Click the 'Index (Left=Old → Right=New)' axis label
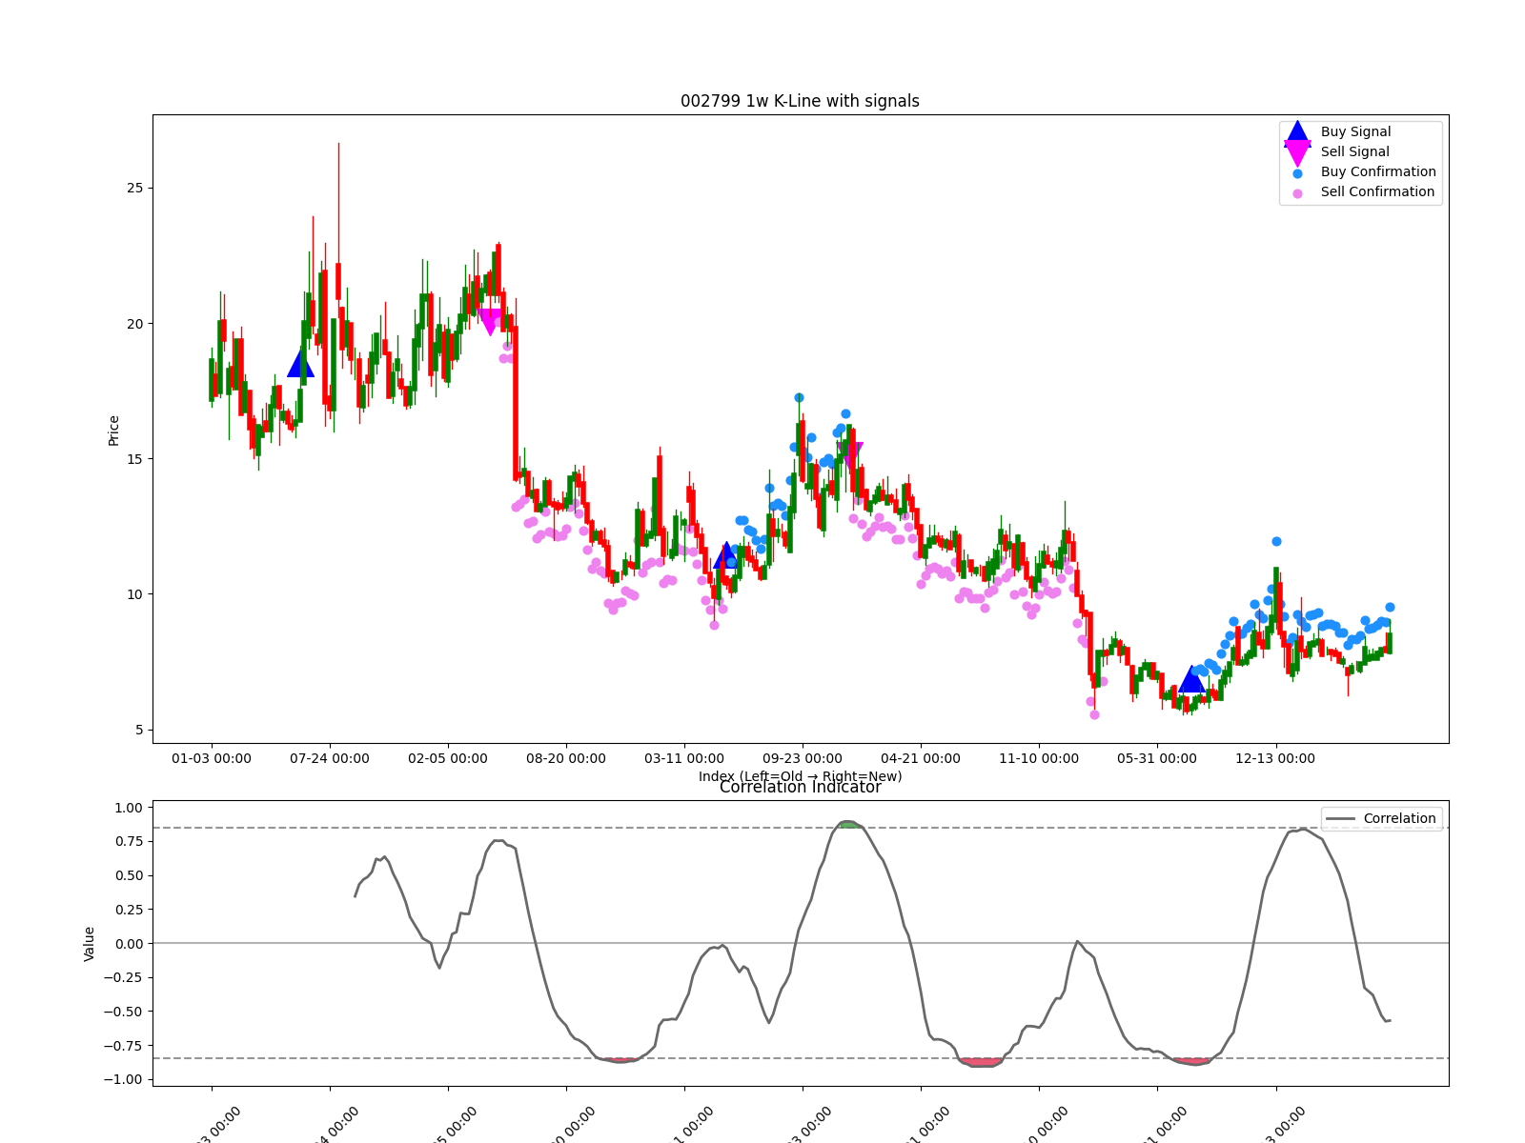 click(x=800, y=776)
